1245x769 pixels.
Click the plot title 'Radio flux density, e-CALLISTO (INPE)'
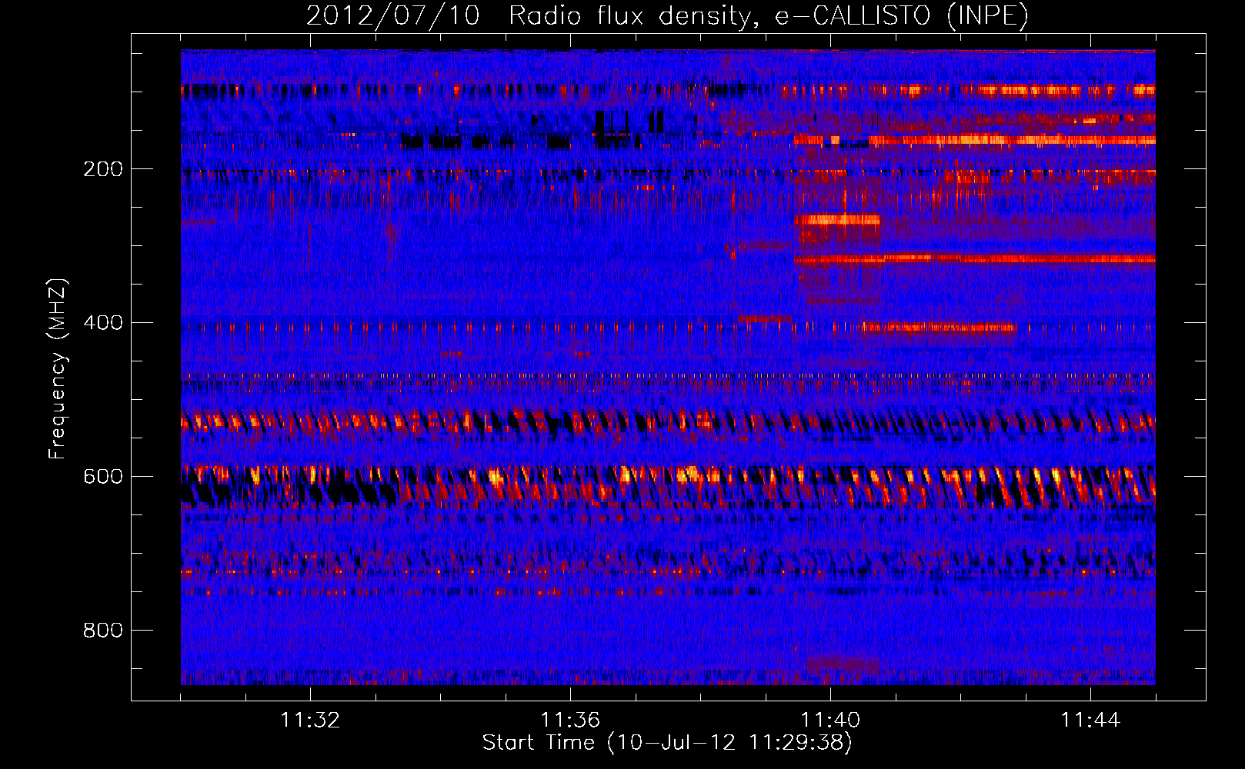pyautogui.click(x=769, y=15)
